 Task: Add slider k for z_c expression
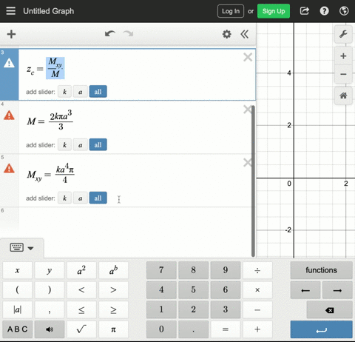point(64,92)
